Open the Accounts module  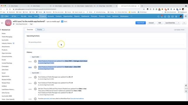51,16
